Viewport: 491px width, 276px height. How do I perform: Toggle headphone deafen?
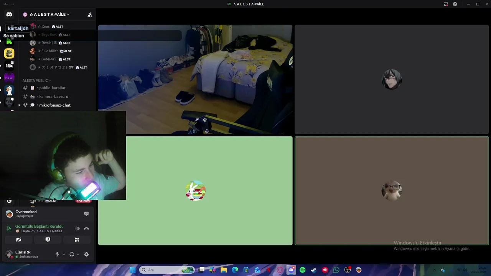coord(72,254)
